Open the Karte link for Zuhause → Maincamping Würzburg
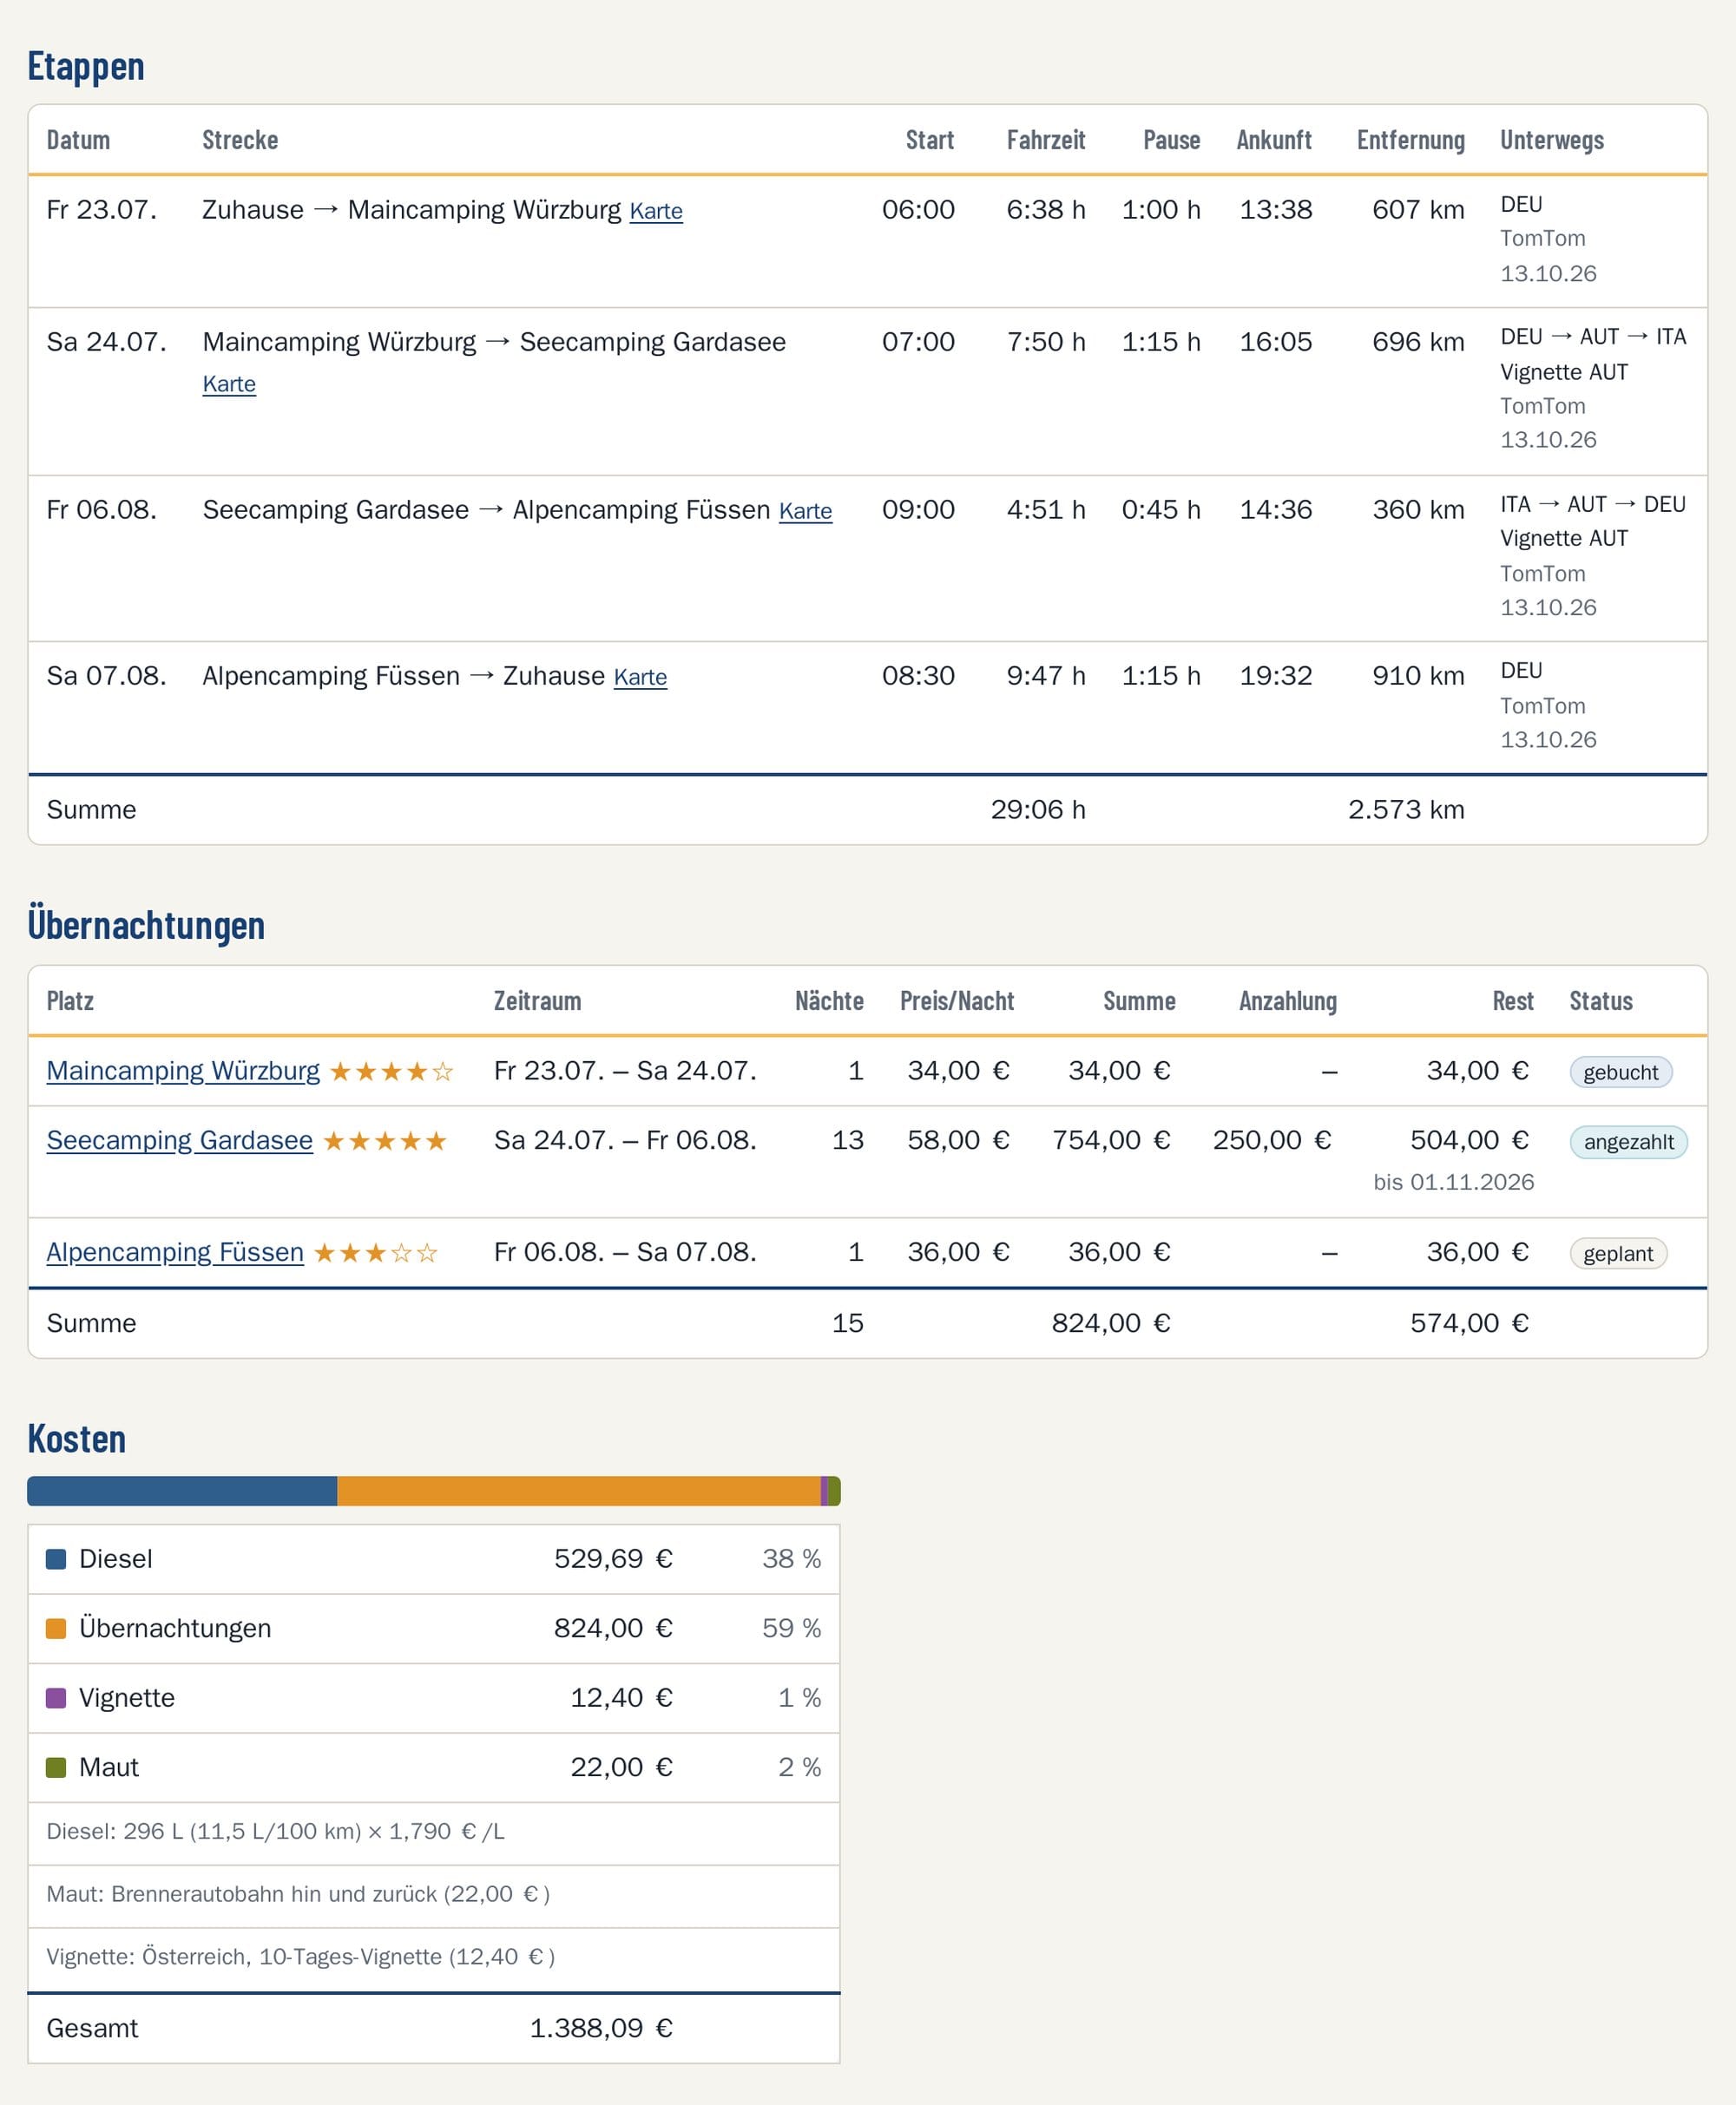Image resolution: width=1736 pixels, height=2105 pixels. [656, 211]
